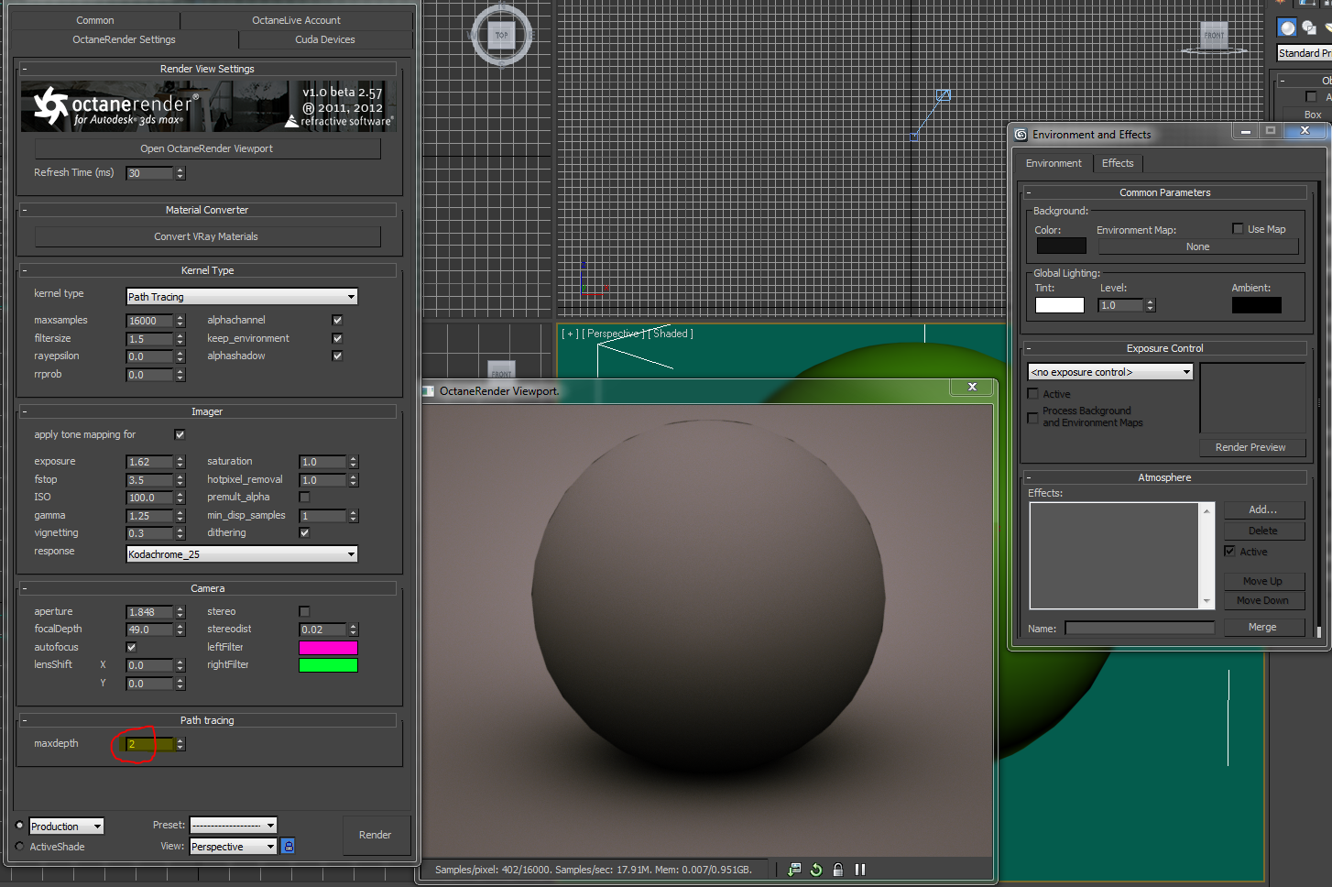Expand the Kodachrome_25 response dropdown

[x=242, y=554]
